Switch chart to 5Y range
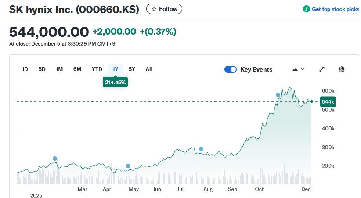 (x=132, y=69)
